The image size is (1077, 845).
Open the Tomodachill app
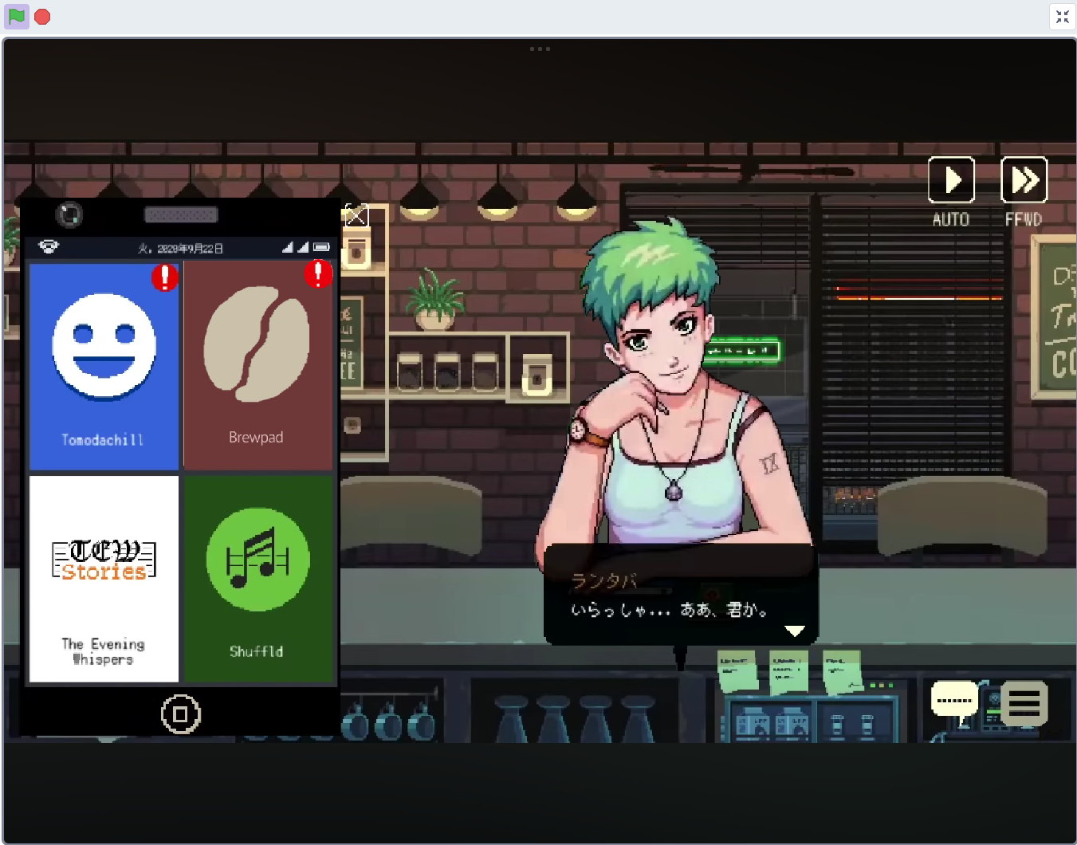coord(104,366)
